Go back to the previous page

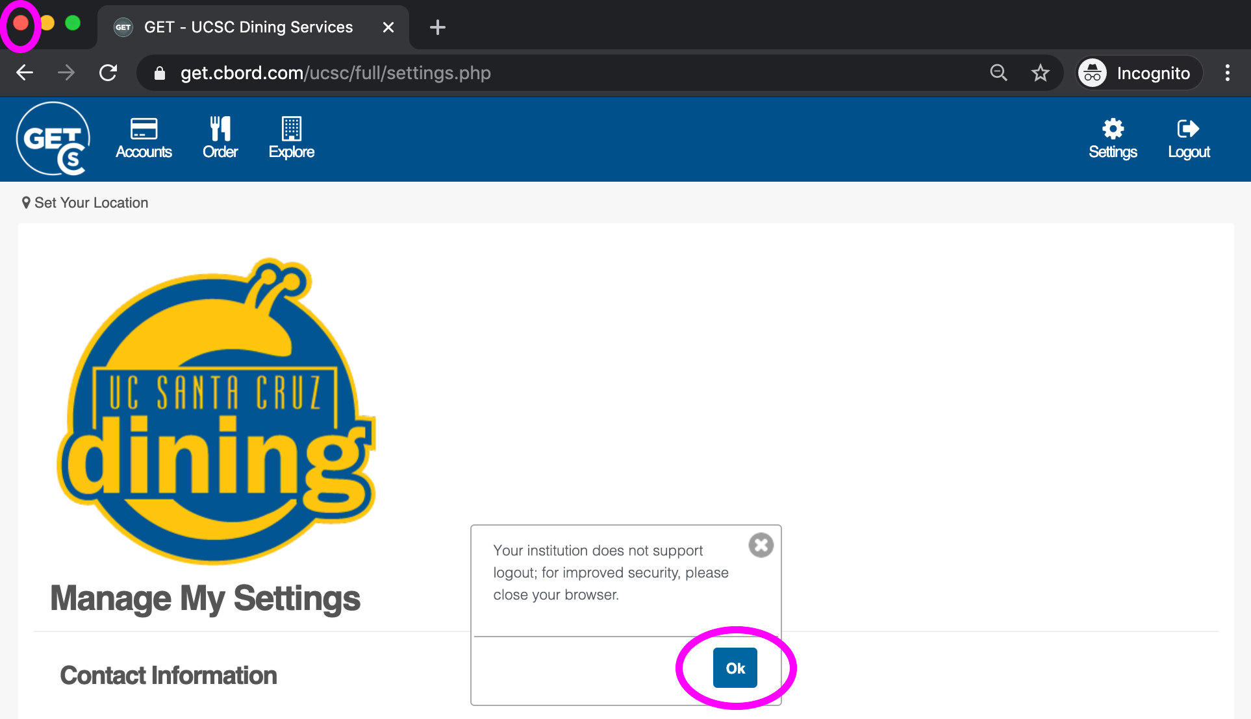click(25, 73)
